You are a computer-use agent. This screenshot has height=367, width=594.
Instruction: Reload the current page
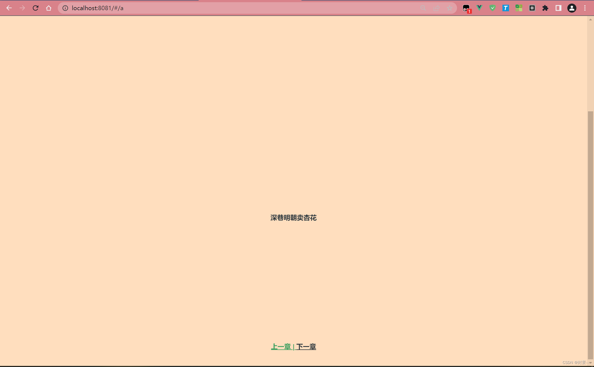click(35, 8)
